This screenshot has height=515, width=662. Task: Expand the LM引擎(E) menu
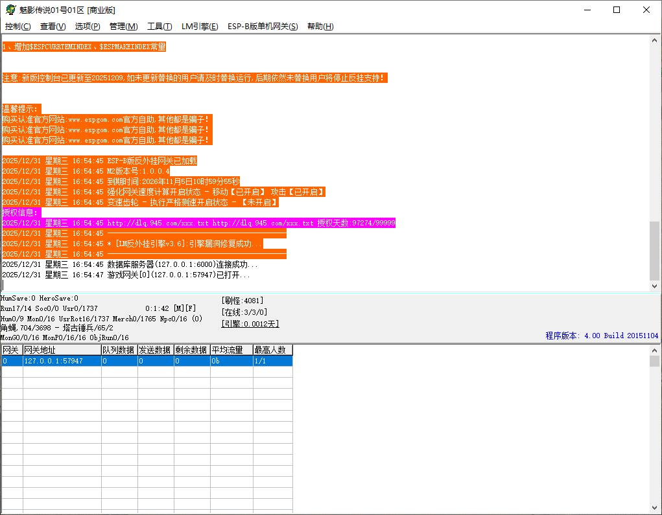pyautogui.click(x=200, y=27)
